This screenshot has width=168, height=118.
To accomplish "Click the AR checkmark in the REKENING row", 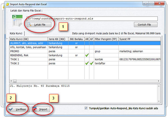I will pos(87,55).
